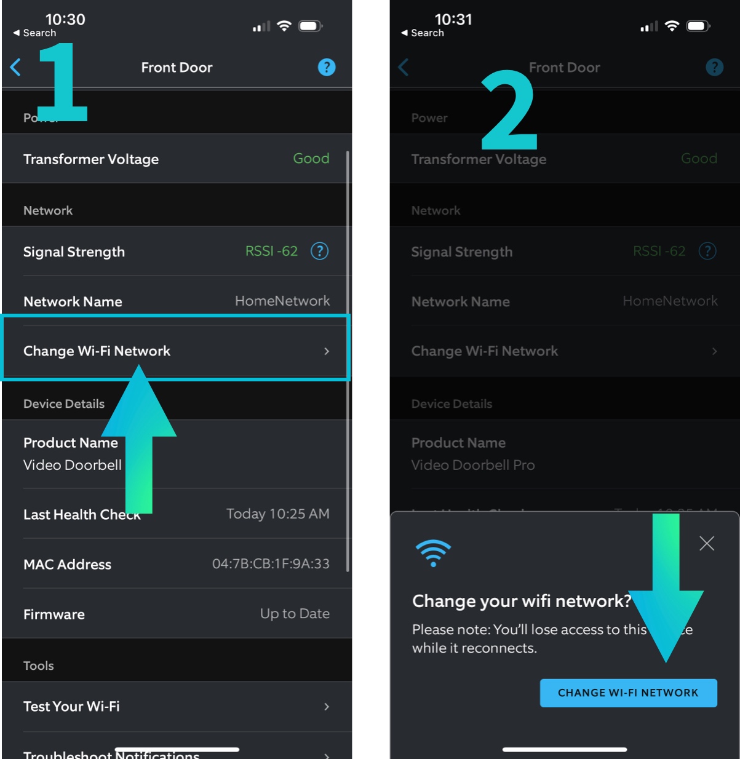740x759 pixels.
Task: Tap the dimmed help icon on right screen
Action: click(714, 67)
